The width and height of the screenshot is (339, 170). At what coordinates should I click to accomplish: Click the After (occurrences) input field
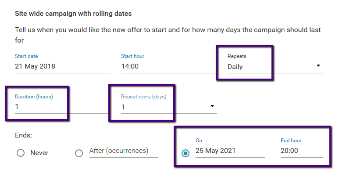tap(124, 151)
